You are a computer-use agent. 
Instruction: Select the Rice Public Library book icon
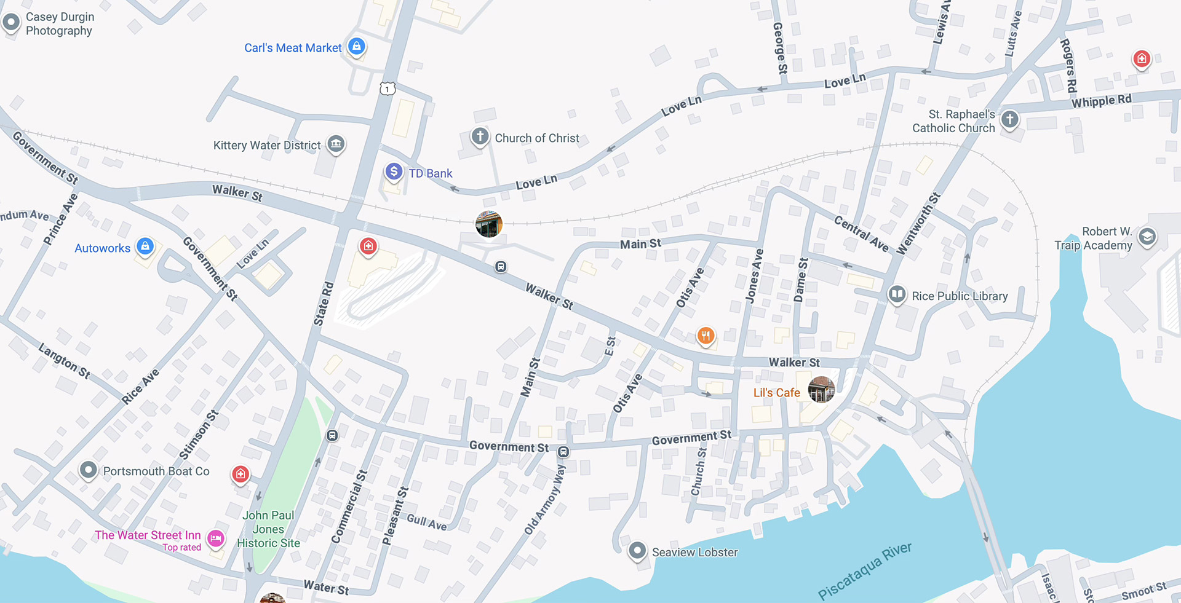pos(897,294)
